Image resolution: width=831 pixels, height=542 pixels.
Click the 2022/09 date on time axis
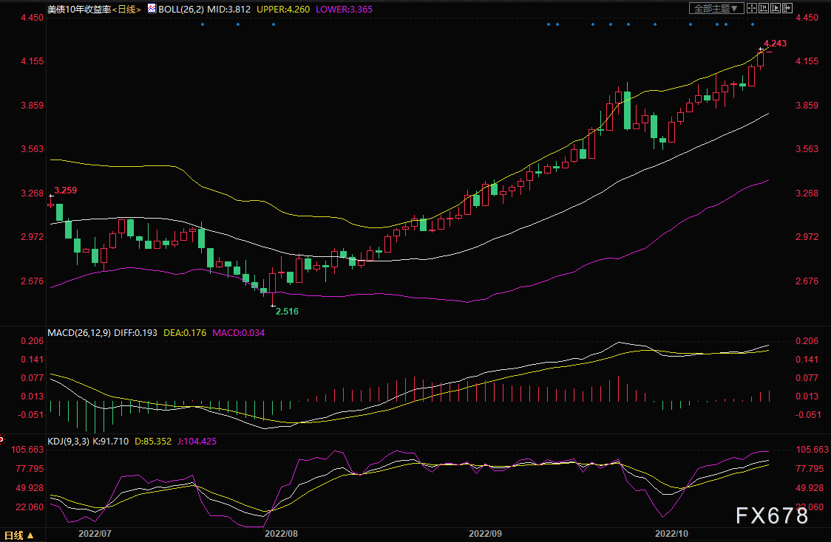tap(485, 532)
